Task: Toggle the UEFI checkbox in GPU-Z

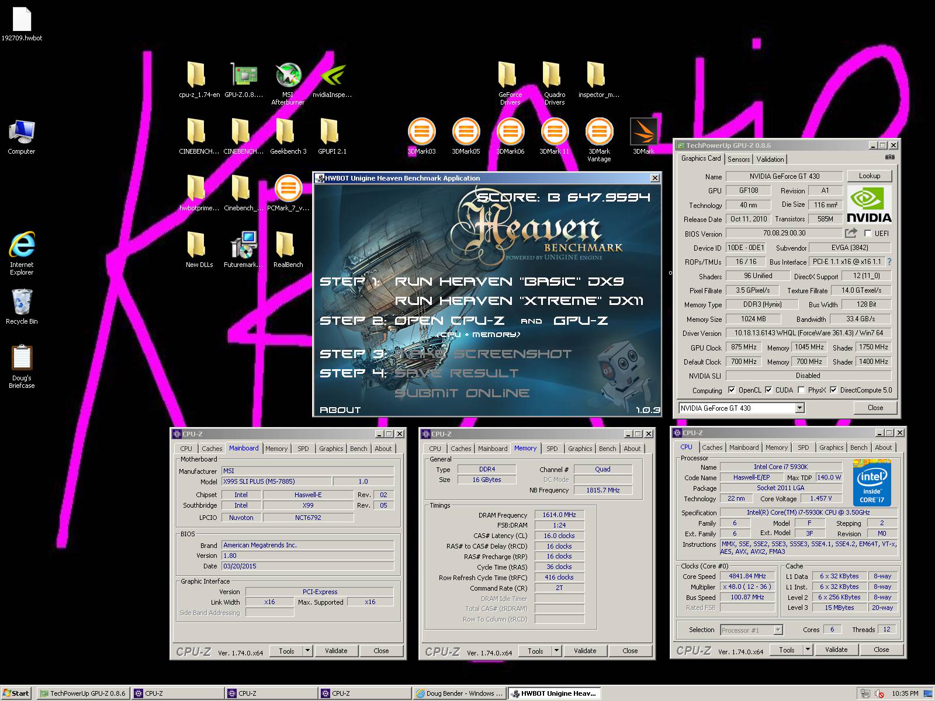Action: [868, 233]
